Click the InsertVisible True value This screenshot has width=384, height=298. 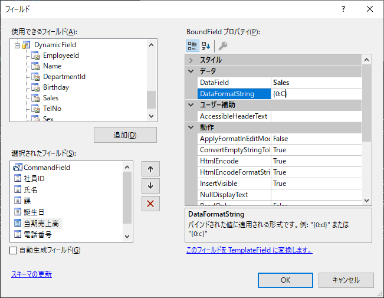pos(316,184)
